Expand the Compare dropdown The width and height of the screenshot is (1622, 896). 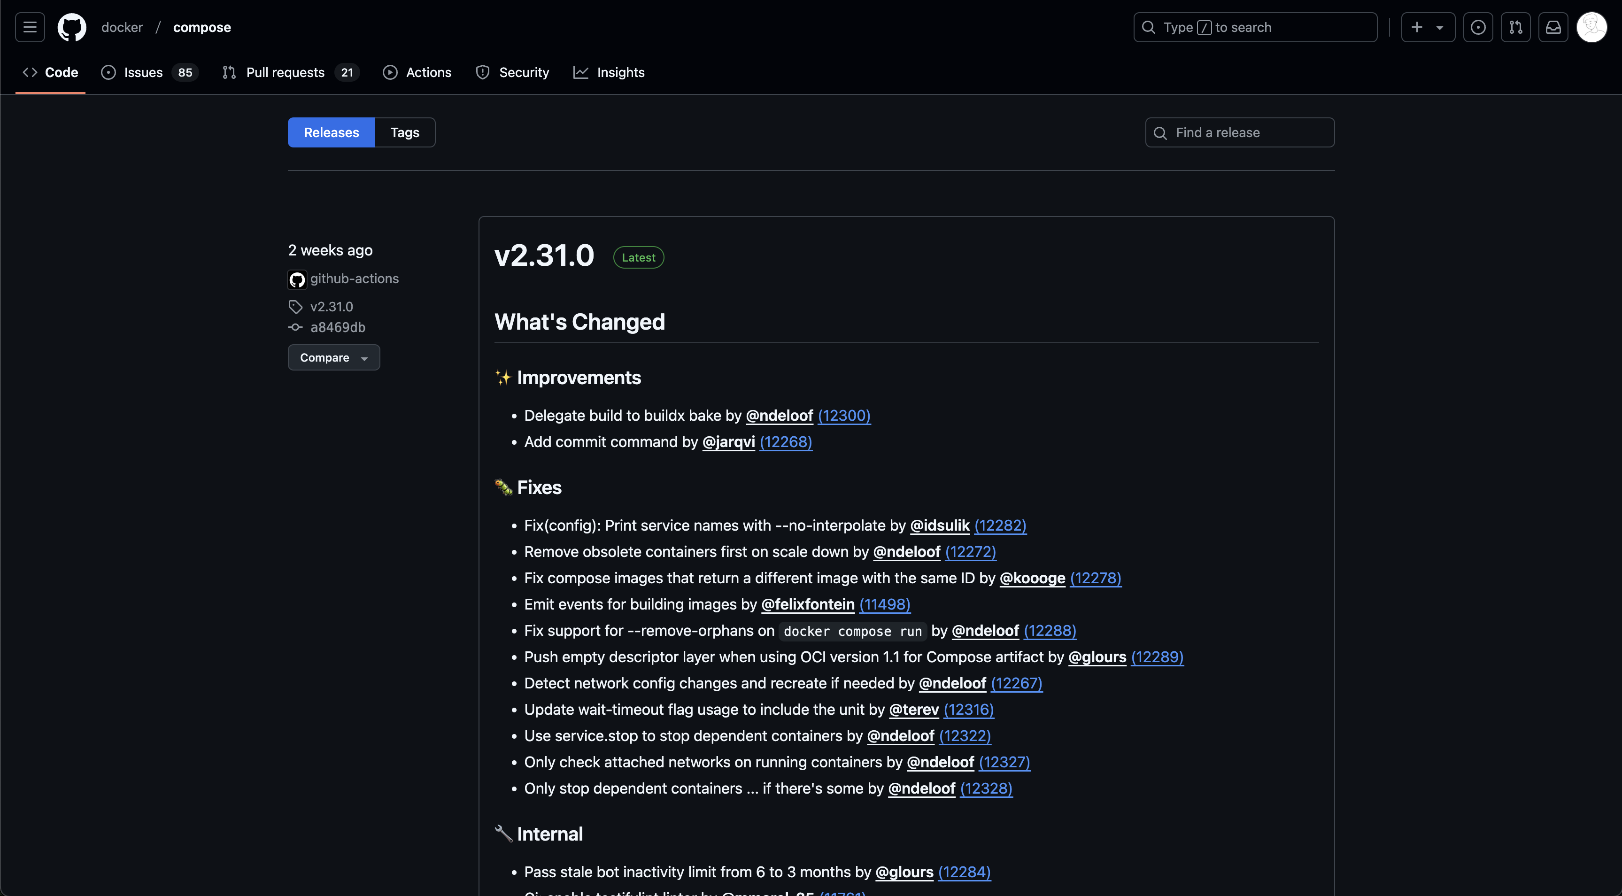[x=334, y=357]
